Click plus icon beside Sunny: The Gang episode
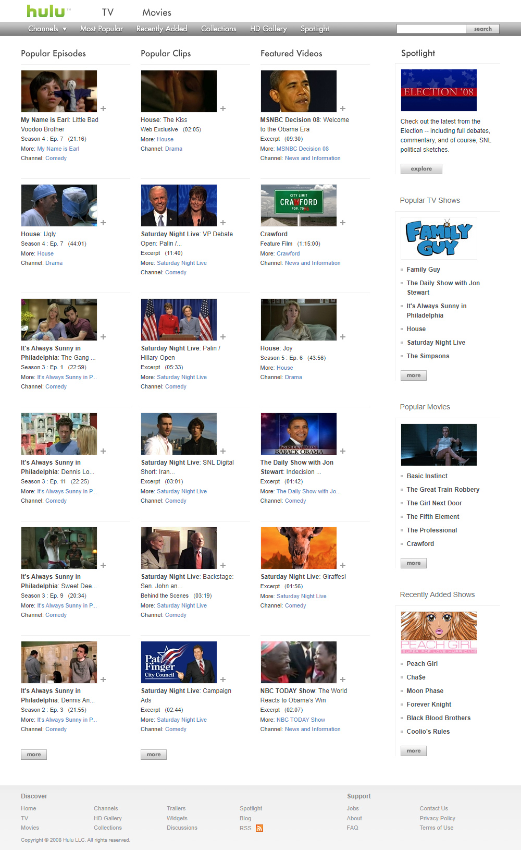The height and width of the screenshot is (850, 521). point(103,337)
